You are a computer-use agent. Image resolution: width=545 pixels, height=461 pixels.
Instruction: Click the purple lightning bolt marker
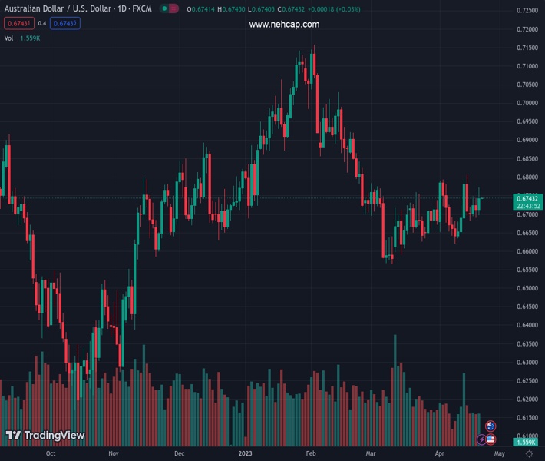pyautogui.click(x=481, y=439)
